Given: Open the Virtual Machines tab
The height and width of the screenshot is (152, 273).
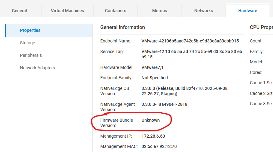Looking at the screenshot, I should (67, 11).
